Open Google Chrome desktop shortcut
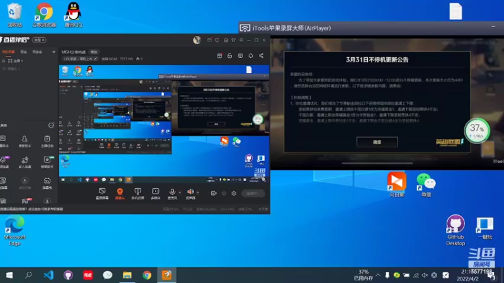 point(44,15)
